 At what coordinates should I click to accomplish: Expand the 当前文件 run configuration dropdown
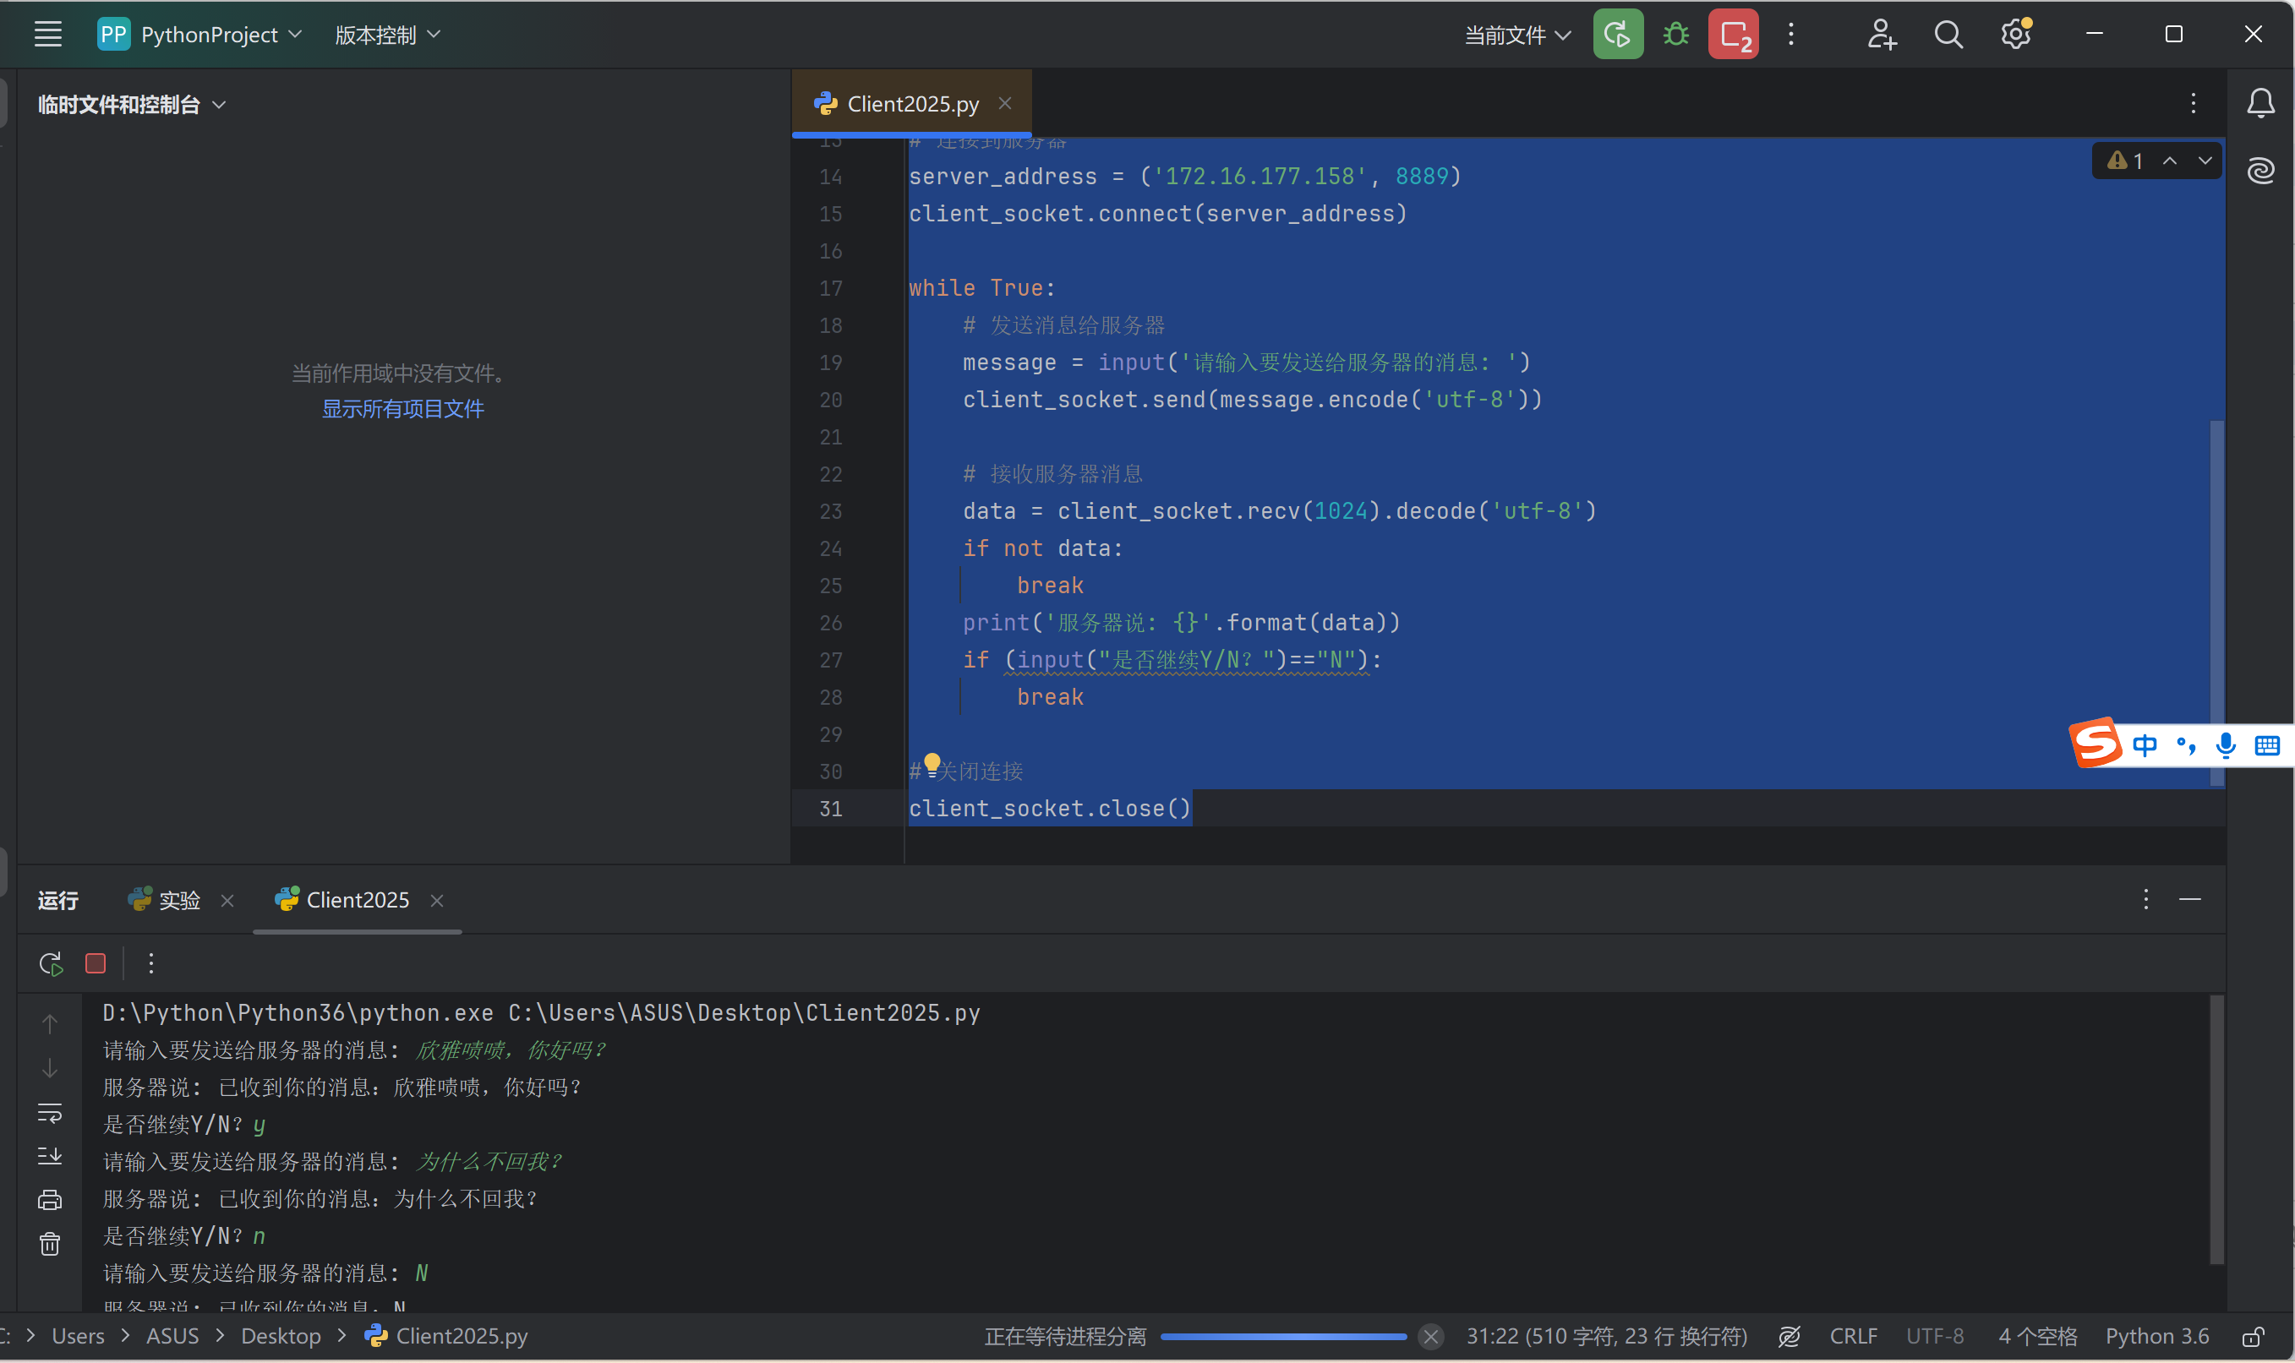[1516, 35]
